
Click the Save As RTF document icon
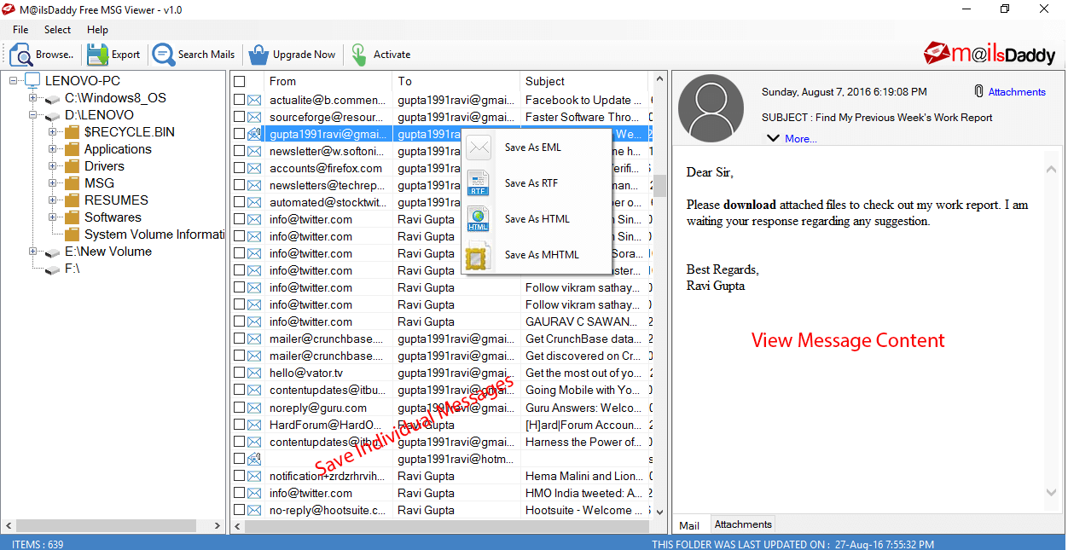click(x=479, y=183)
